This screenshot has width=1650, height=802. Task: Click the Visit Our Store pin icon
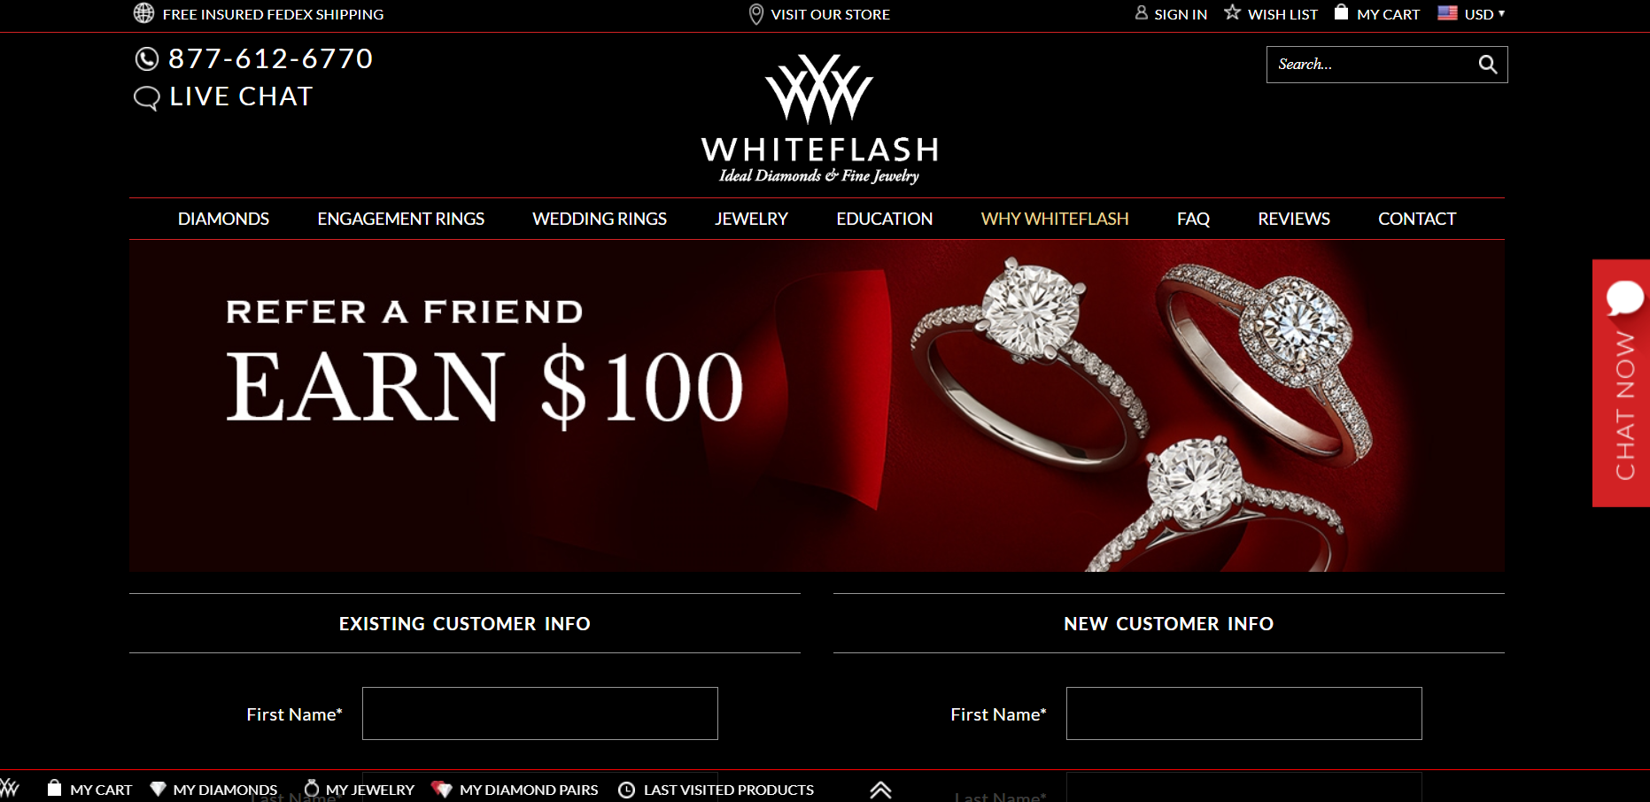[755, 14]
